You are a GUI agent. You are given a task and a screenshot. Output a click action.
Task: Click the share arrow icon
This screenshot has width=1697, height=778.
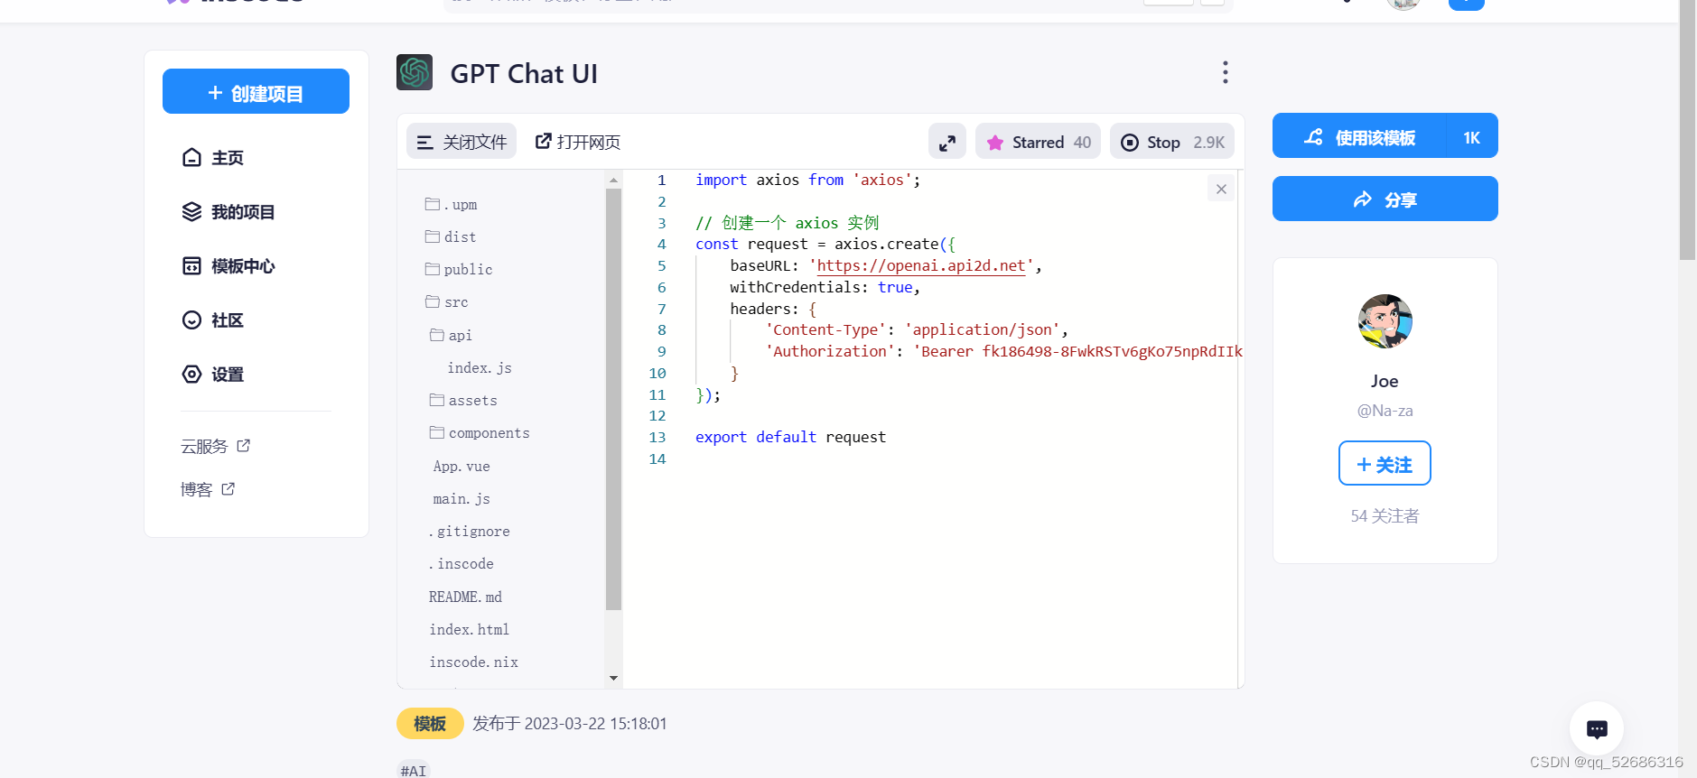(1363, 199)
